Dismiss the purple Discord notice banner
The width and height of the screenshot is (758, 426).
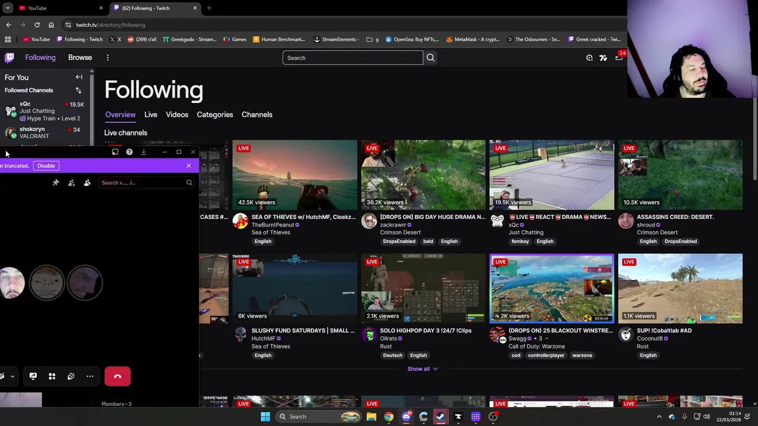point(188,166)
